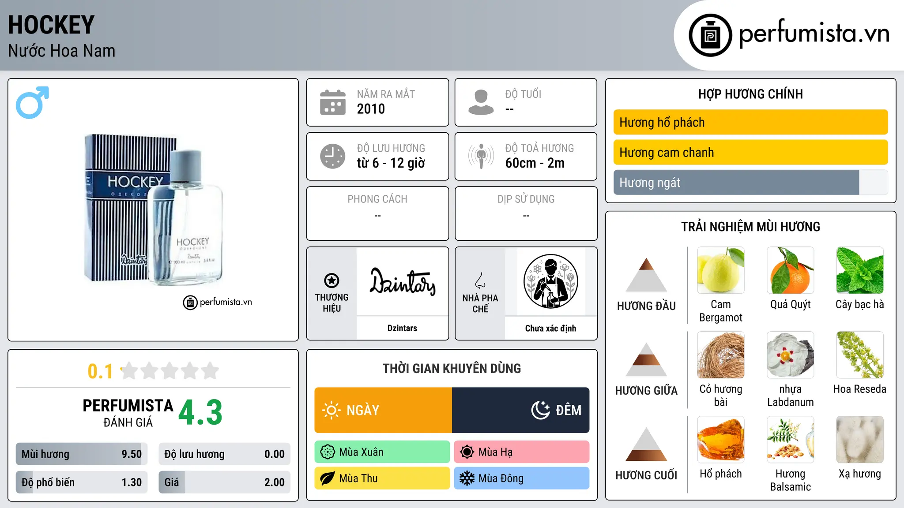Click the person icon beside Độ tuổi
This screenshot has width=904, height=508.
pos(481,102)
